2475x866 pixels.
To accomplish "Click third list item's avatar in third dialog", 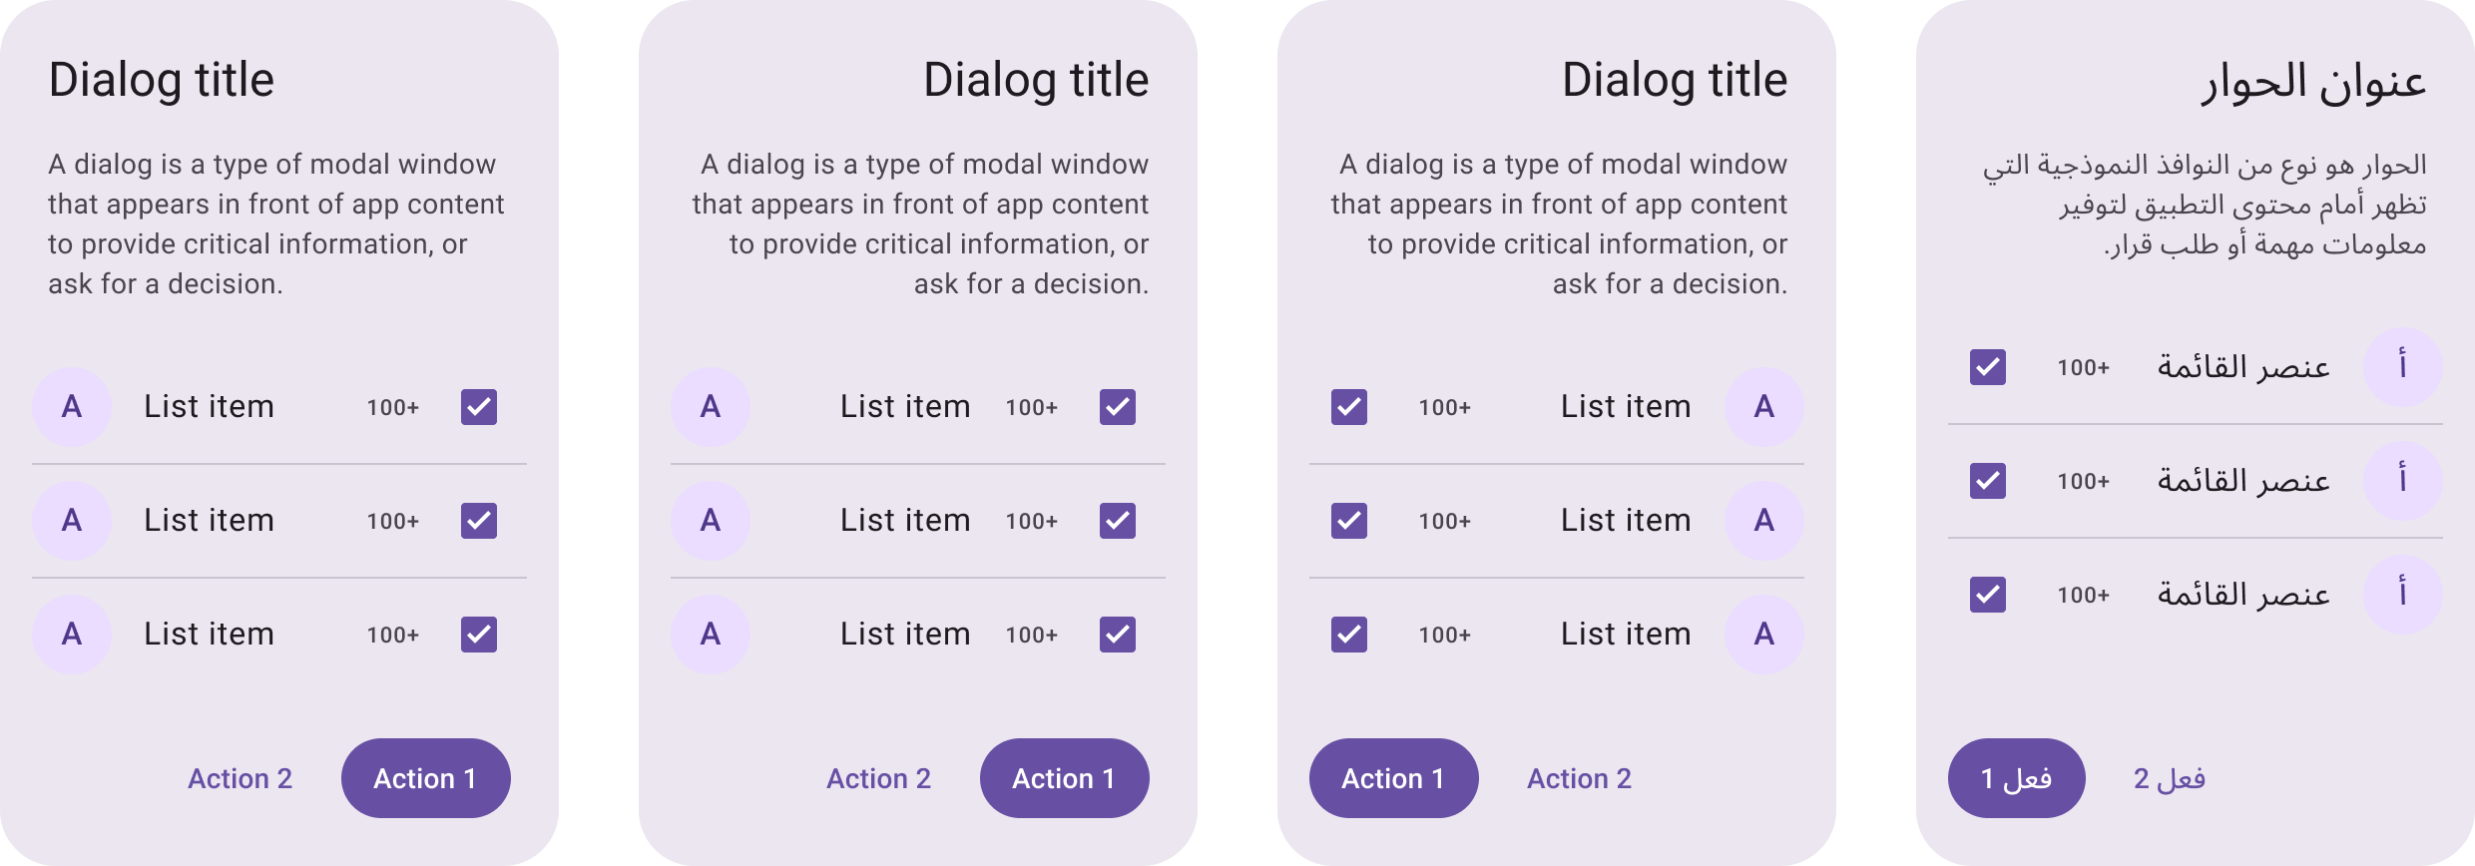I will (1764, 635).
